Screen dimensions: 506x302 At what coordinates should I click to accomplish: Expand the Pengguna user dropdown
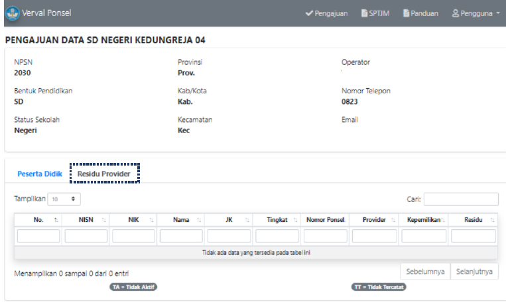coord(476,13)
